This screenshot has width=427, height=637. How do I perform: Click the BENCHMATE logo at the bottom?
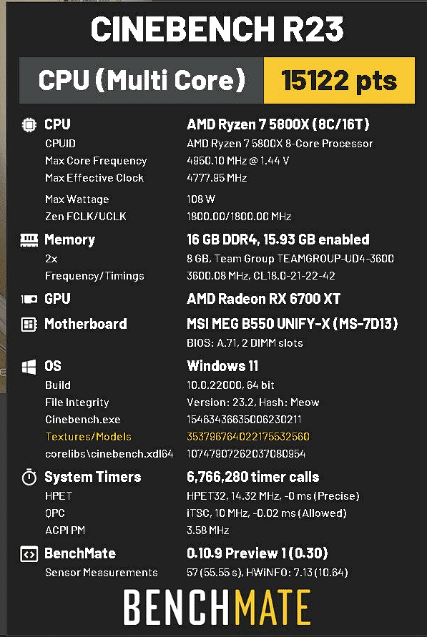point(217,607)
